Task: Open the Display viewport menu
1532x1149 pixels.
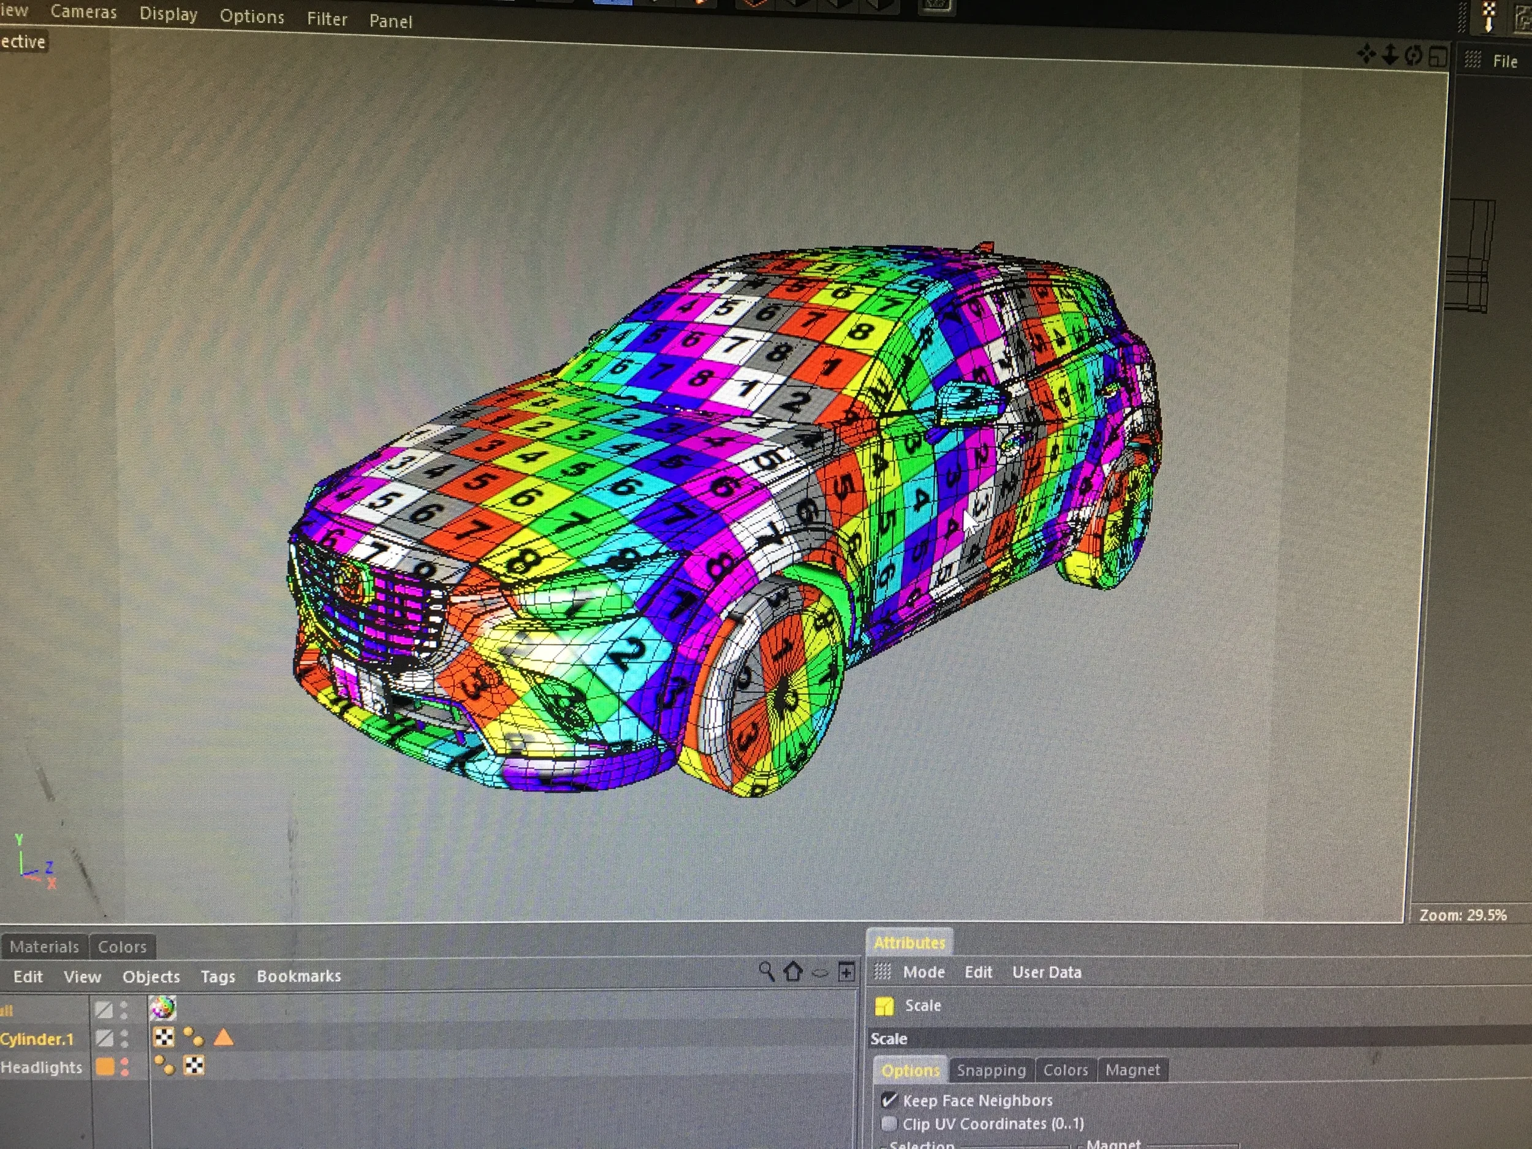Action: (169, 14)
